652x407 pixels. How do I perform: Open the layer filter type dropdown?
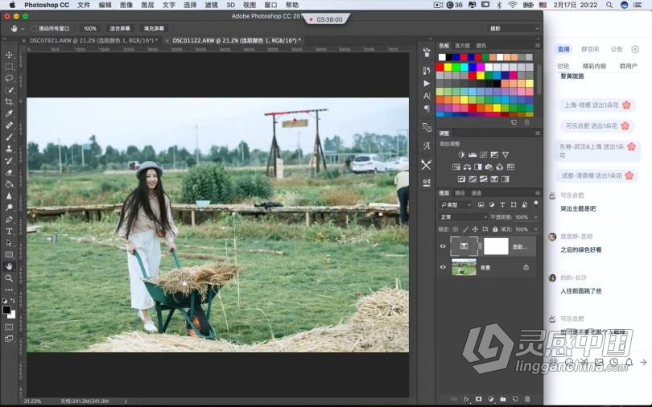(456, 204)
